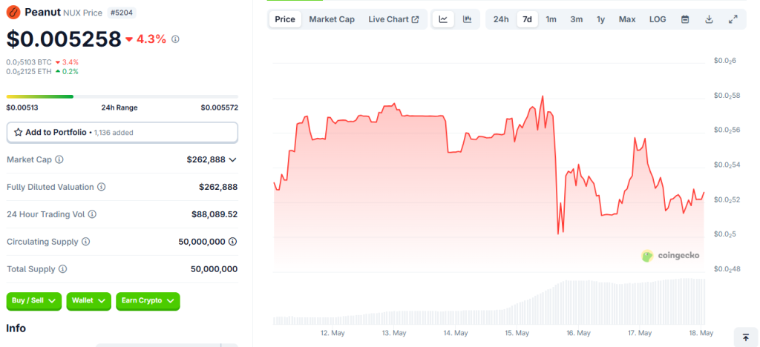Click the scroll-to-top arrow button
Image resolution: width=760 pixels, height=347 pixels.
click(746, 337)
